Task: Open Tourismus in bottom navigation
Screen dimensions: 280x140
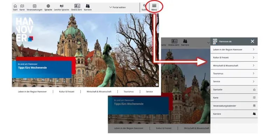Action: point(128,92)
